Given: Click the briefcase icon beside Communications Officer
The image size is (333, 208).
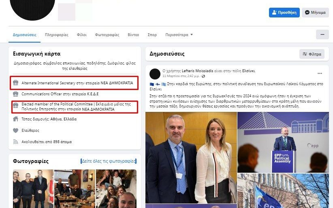Looking at the screenshot, I should [15, 94].
